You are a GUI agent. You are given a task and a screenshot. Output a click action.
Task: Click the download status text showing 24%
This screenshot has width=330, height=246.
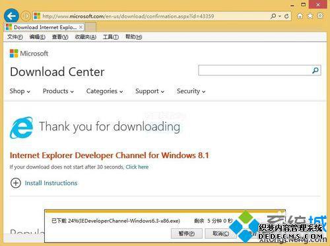115,221
